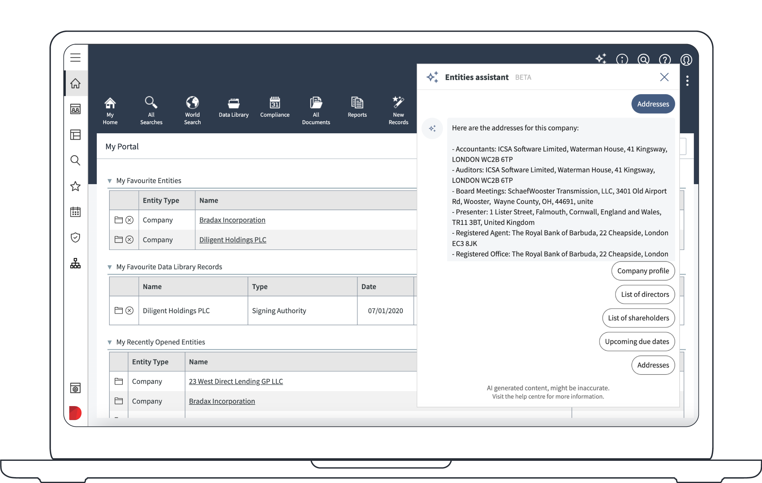Open the World Search globe icon
The width and height of the screenshot is (762, 483).
(x=192, y=103)
